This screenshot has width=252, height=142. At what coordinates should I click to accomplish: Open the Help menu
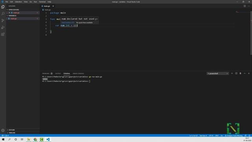tap(49, 2)
